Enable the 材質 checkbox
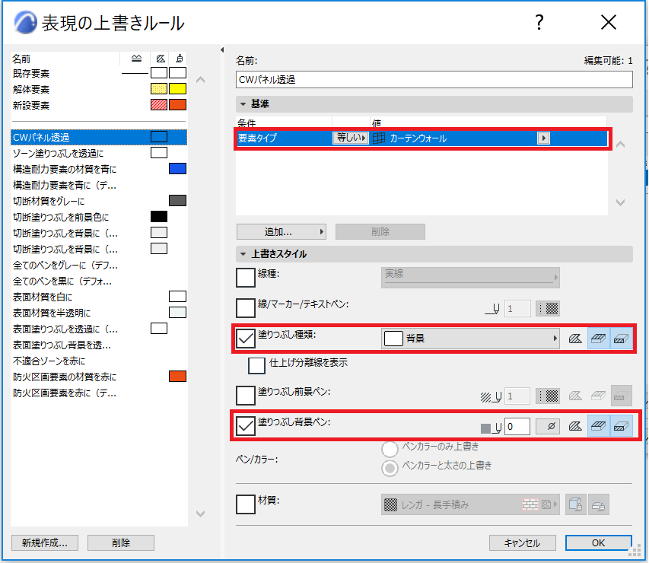The image size is (649, 563). [x=246, y=504]
